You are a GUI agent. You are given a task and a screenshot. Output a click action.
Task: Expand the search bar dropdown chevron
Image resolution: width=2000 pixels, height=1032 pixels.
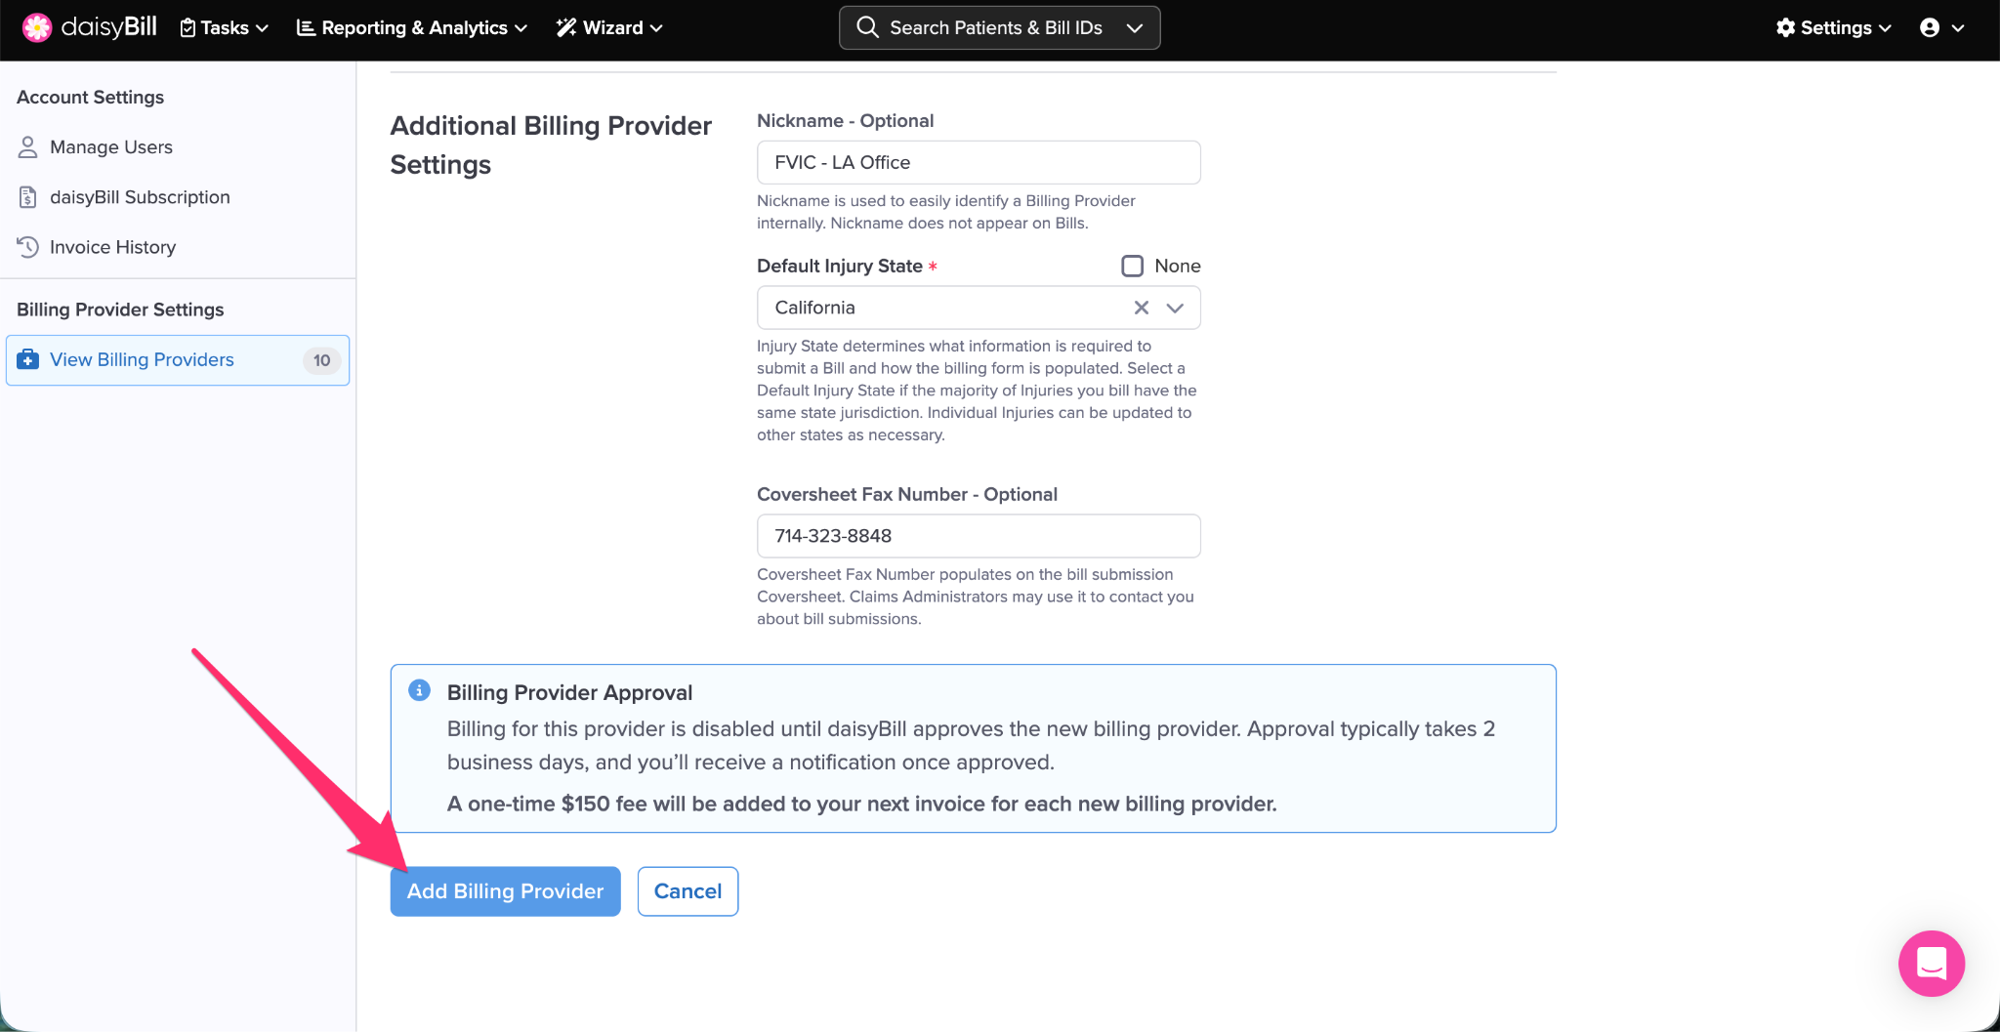1134,27
